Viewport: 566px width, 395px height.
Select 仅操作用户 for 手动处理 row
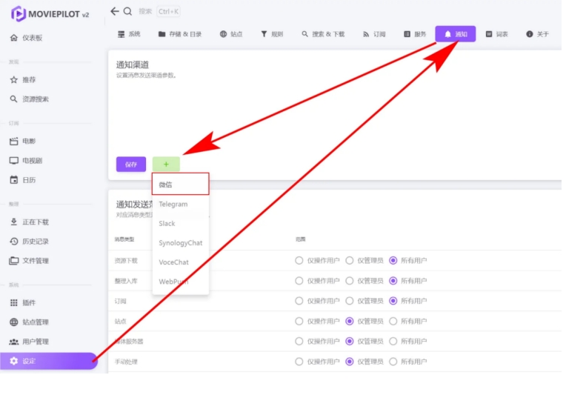(x=299, y=362)
